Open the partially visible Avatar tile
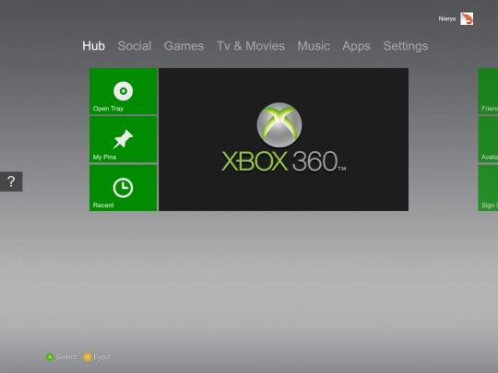 488,140
